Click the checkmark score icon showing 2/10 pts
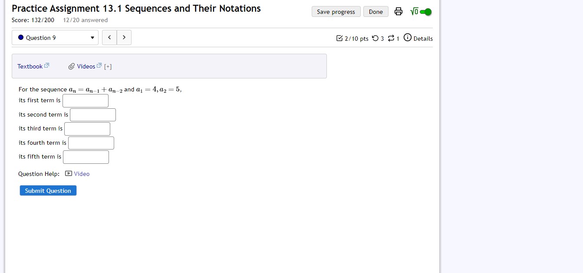 point(340,38)
